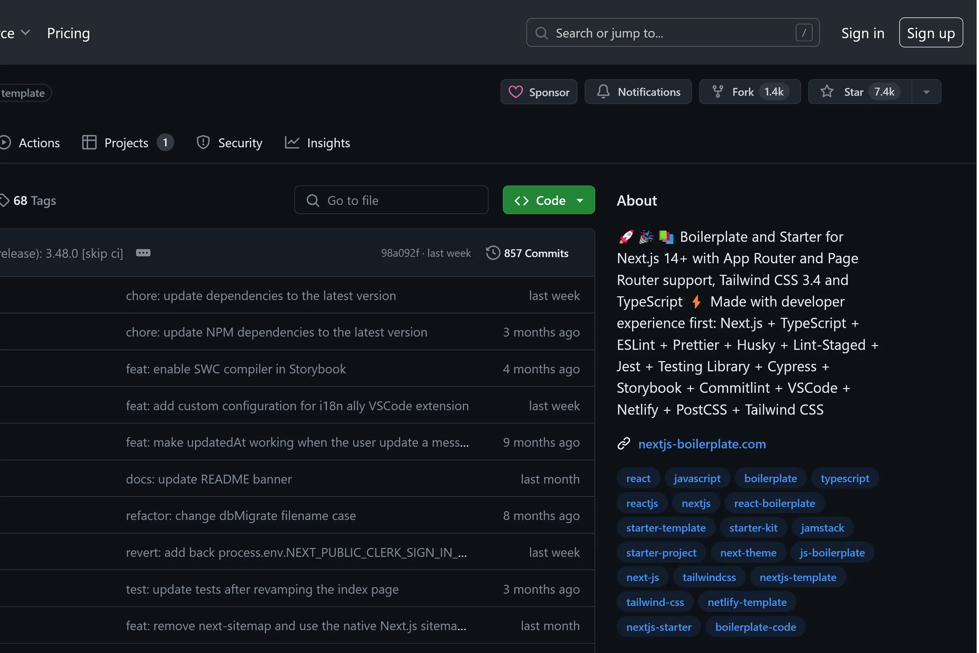
Task: Click the search magnifier icon in header
Action: click(x=541, y=33)
